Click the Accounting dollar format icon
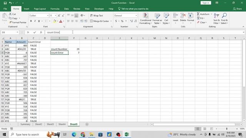Screen dimensions: 246x138 coord(116,21)
